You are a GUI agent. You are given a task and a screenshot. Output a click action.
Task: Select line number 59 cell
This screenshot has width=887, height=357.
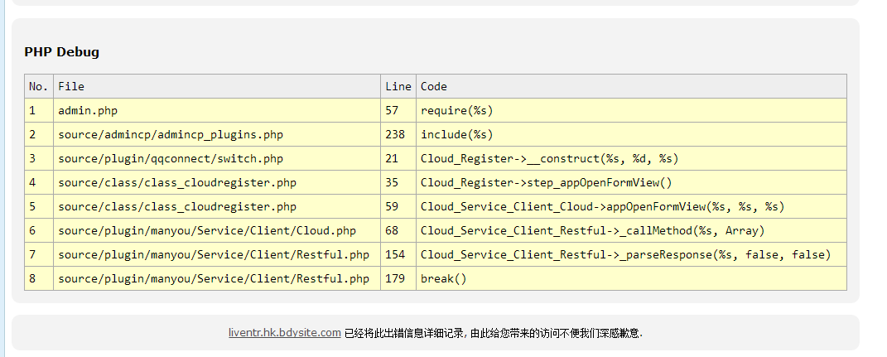point(398,206)
